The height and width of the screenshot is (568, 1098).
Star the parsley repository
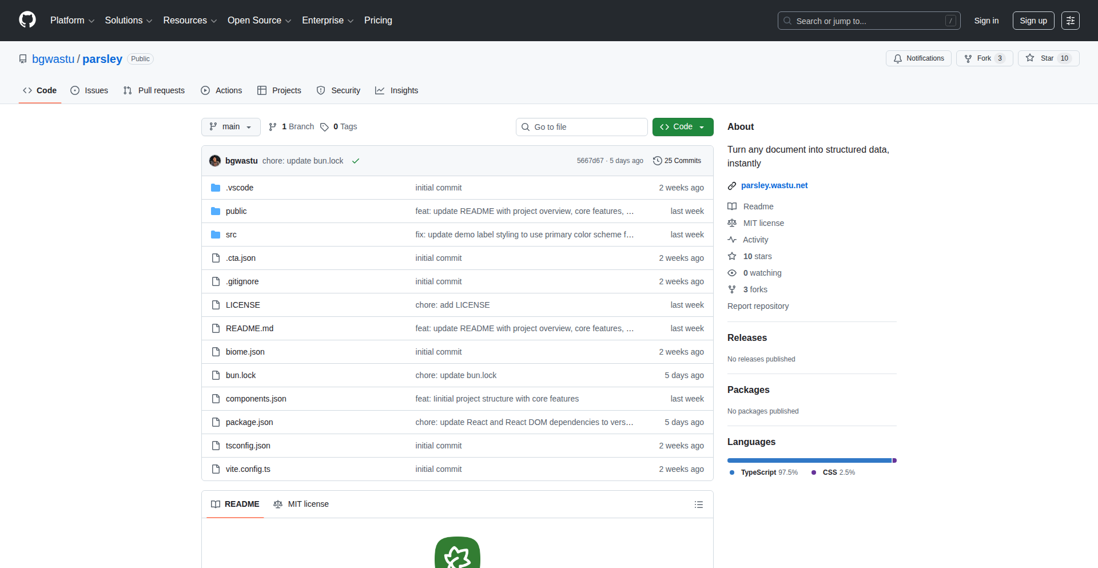click(1048, 58)
